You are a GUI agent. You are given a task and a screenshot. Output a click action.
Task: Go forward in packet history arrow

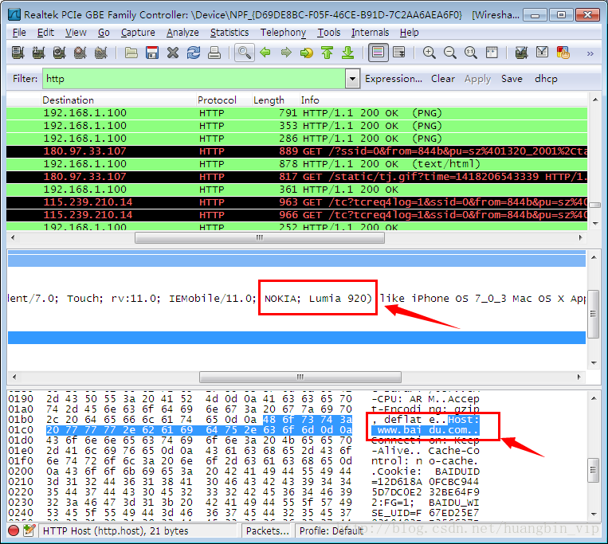[286, 53]
